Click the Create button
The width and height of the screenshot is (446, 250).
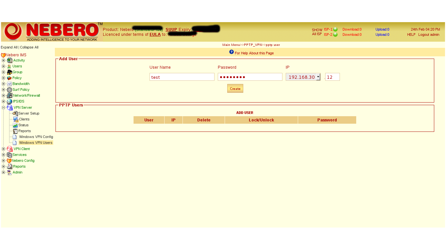235,89
